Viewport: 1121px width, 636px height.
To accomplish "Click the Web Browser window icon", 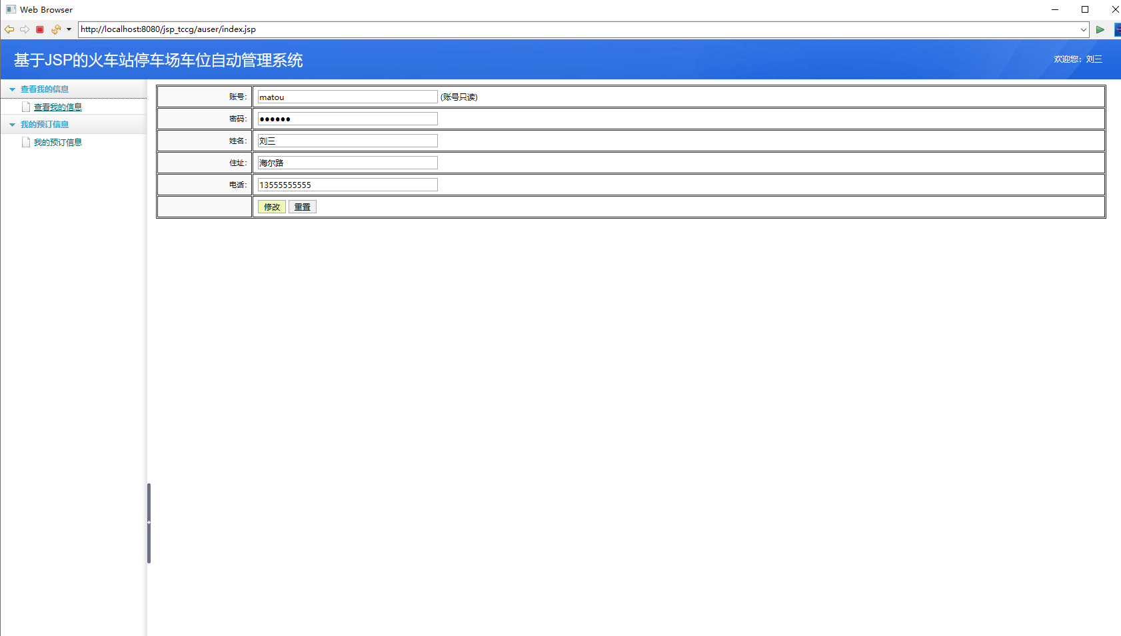I will (11, 9).
